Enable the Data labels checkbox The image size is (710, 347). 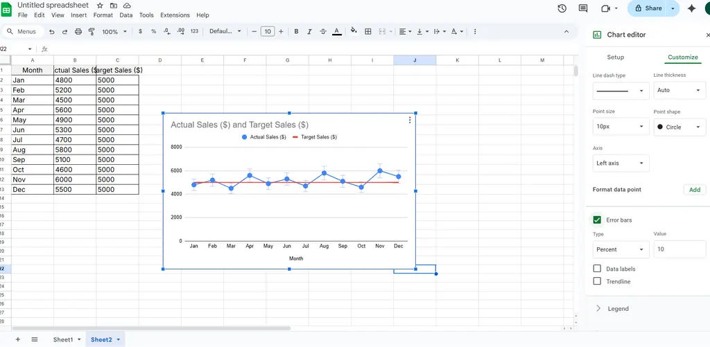click(597, 269)
